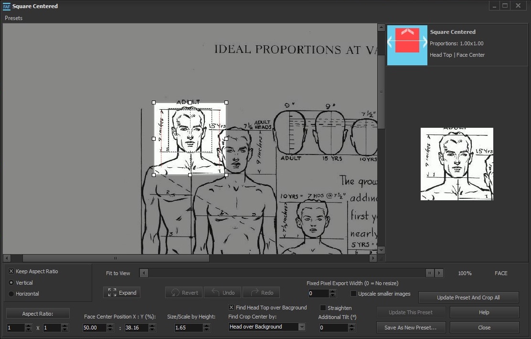Select the Square Centered preset thumbnail icon
Screen dimensions: 531x339
[407, 45]
